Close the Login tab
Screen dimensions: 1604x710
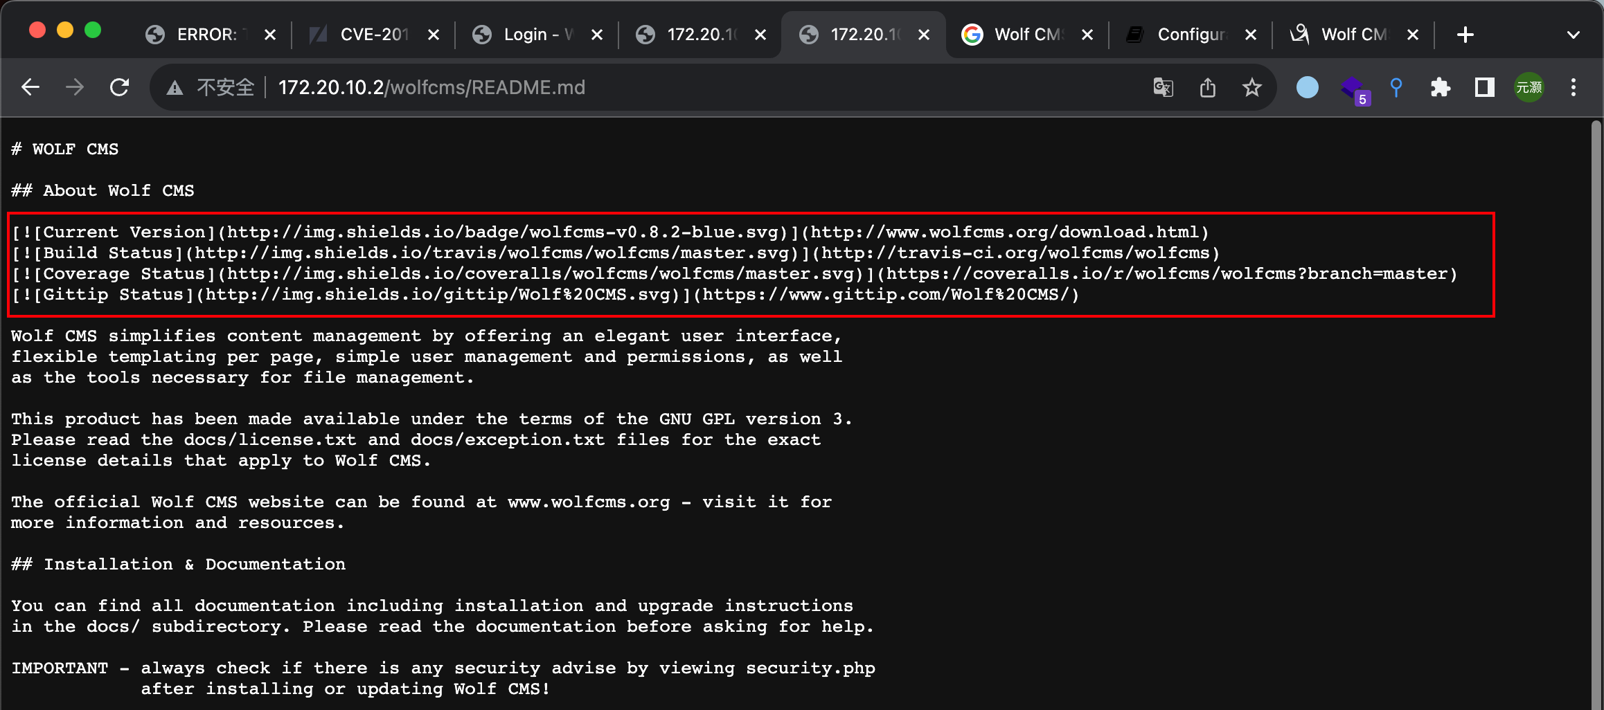pos(597,35)
